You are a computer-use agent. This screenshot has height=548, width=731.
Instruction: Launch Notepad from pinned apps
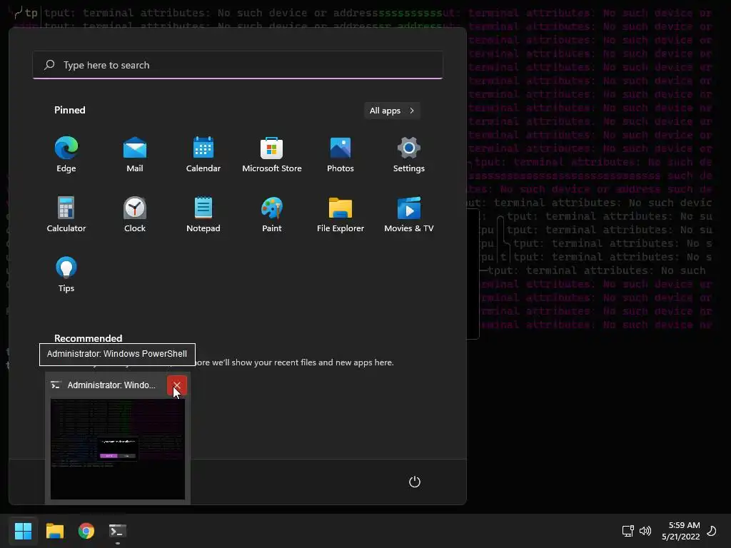tap(203, 214)
